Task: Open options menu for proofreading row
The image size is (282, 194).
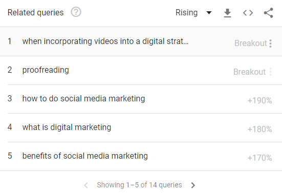Action: pyautogui.click(x=270, y=72)
